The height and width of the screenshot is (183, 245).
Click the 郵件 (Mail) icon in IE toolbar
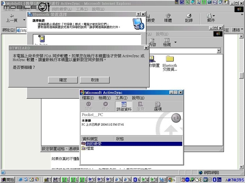click(x=210, y=18)
